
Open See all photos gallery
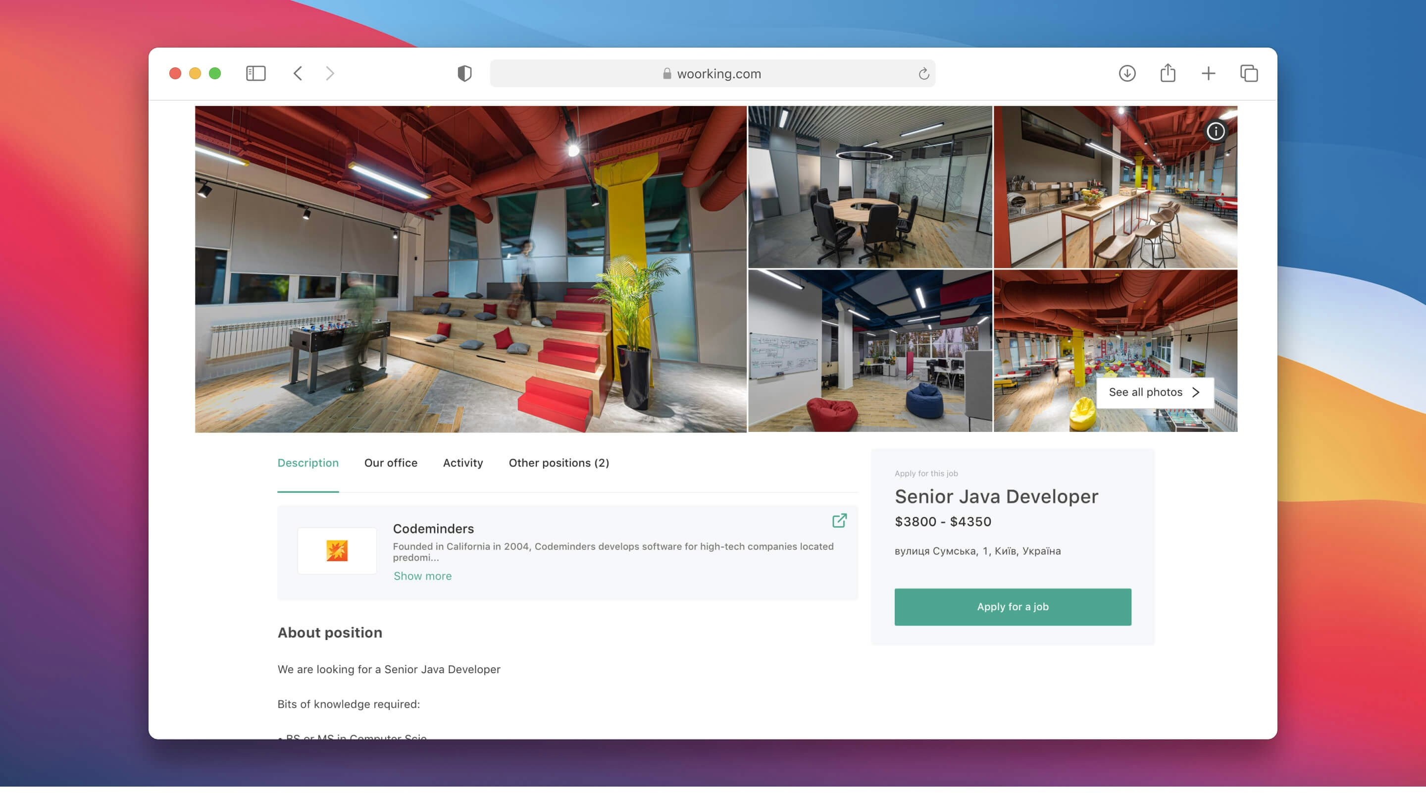pyautogui.click(x=1154, y=392)
